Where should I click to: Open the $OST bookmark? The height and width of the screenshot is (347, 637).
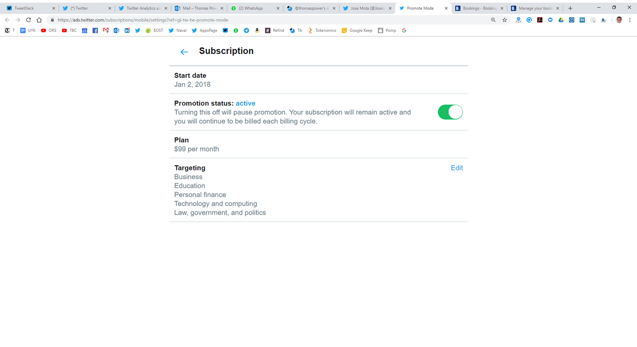tap(154, 30)
